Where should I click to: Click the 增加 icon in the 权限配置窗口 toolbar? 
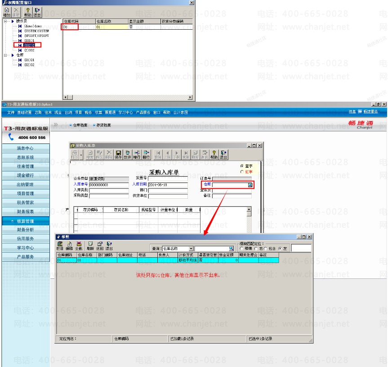(x=7, y=12)
